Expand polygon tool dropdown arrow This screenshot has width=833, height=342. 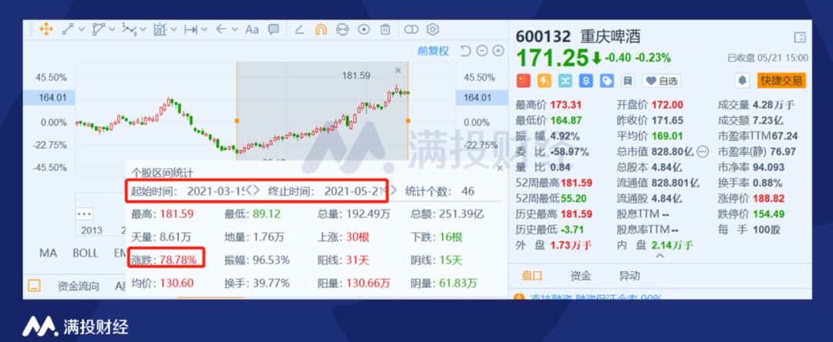click(112, 30)
